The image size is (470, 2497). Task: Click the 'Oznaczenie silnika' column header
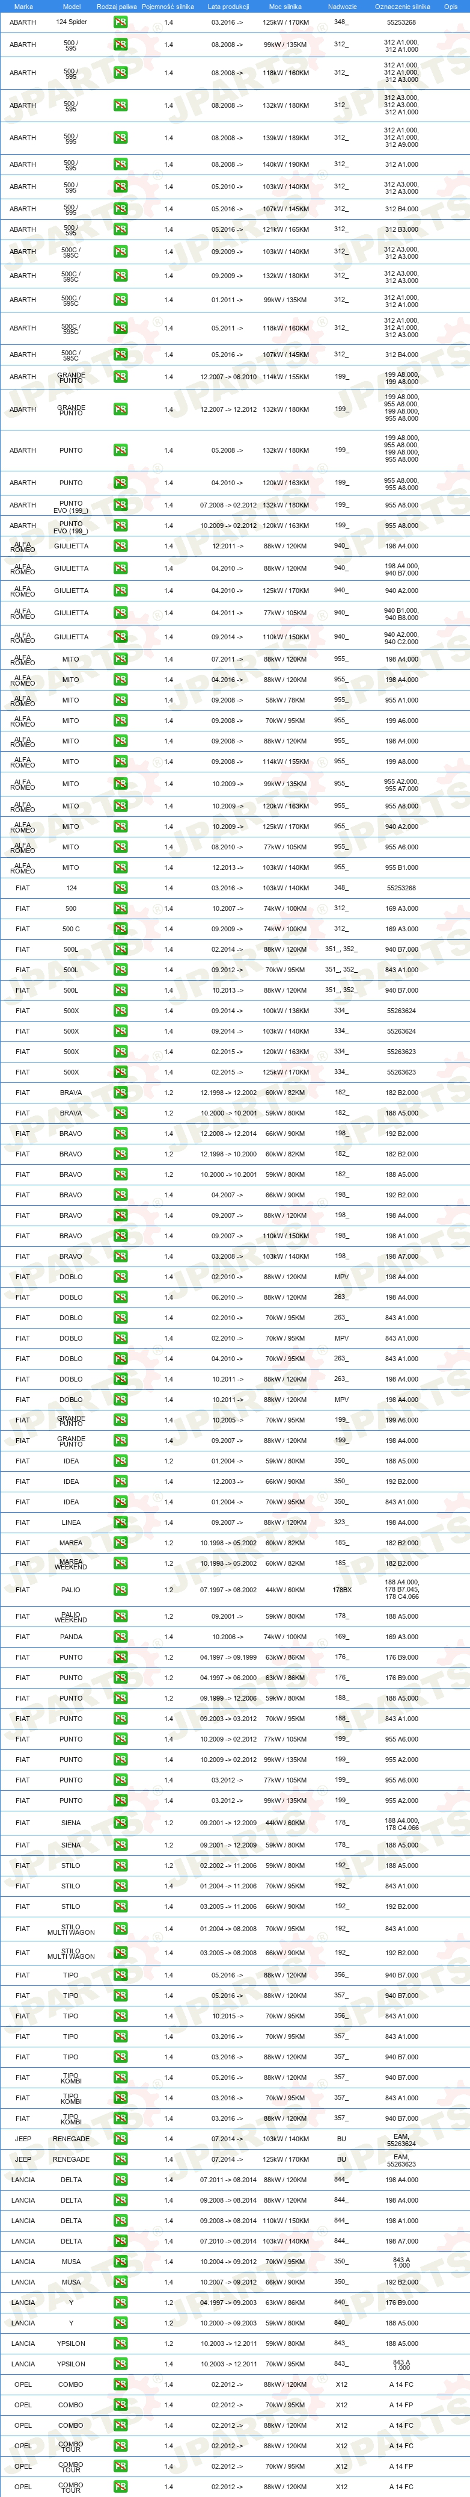pyautogui.click(x=402, y=6)
